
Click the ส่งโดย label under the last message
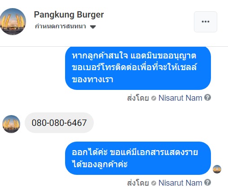click(138, 183)
